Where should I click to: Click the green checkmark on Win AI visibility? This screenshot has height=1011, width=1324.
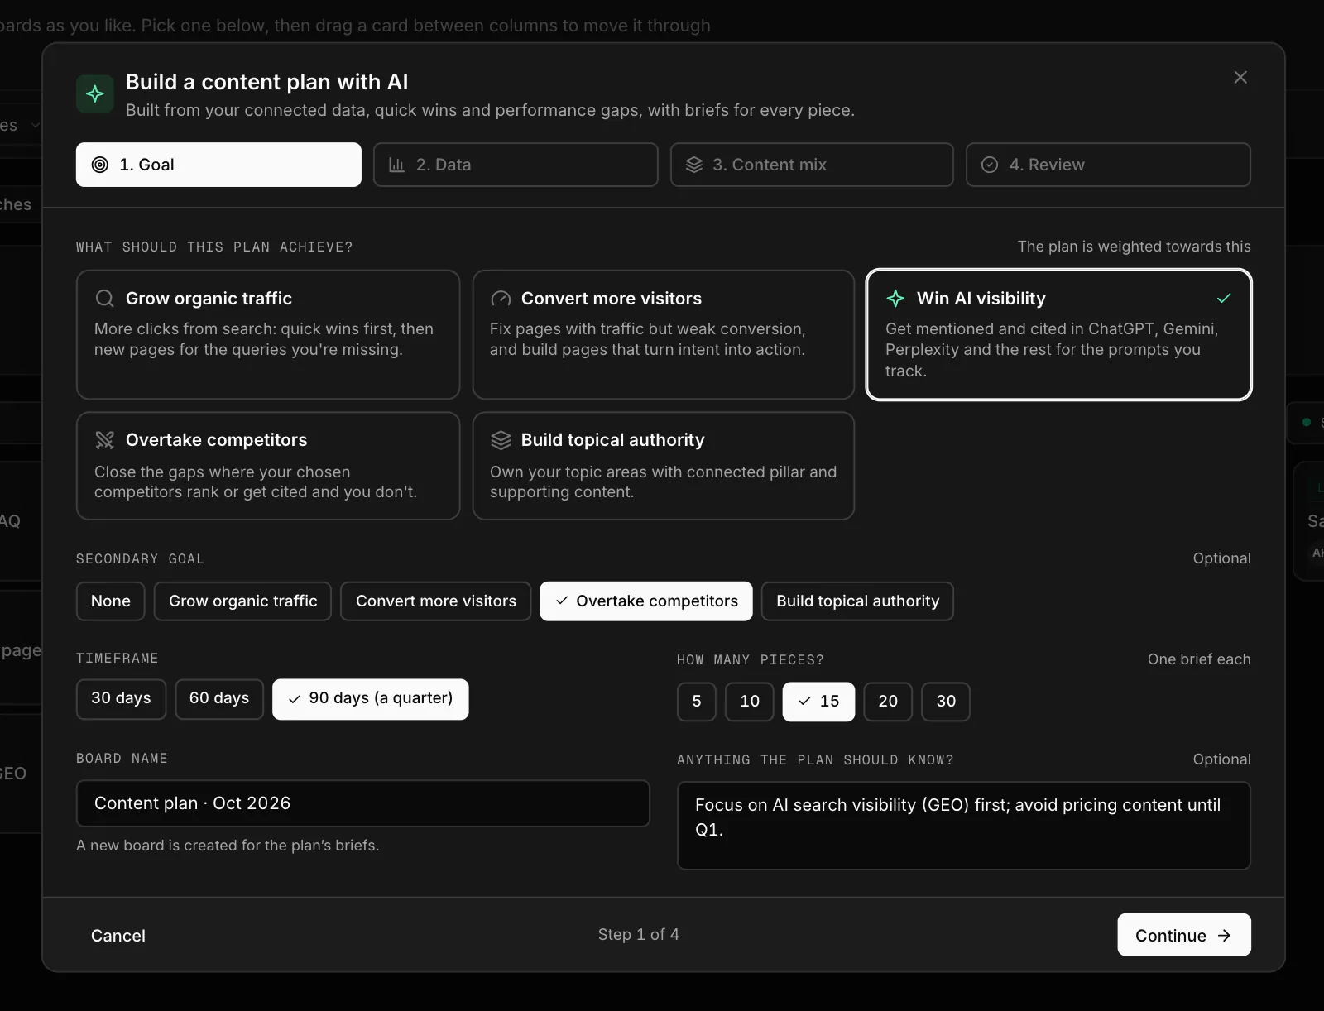[1224, 298]
